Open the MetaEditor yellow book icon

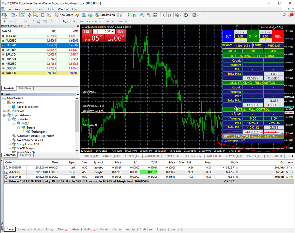(x=77, y=15)
